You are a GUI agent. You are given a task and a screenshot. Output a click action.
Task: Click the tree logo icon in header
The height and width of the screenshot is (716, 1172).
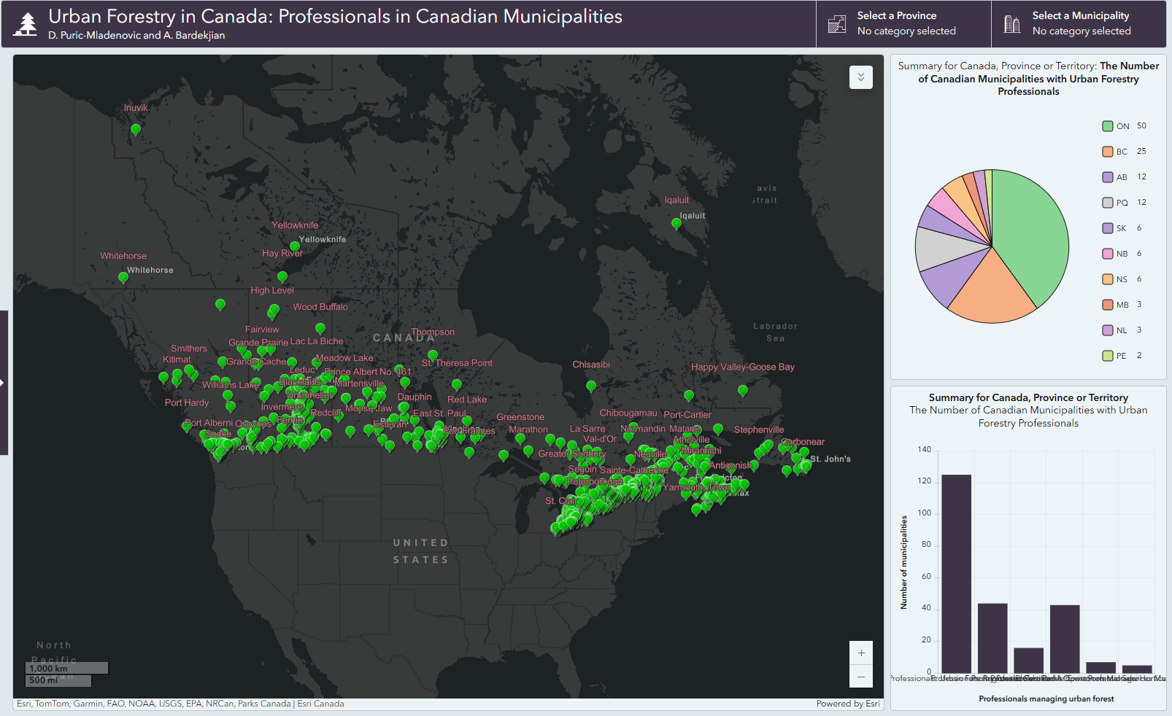(x=26, y=24)
